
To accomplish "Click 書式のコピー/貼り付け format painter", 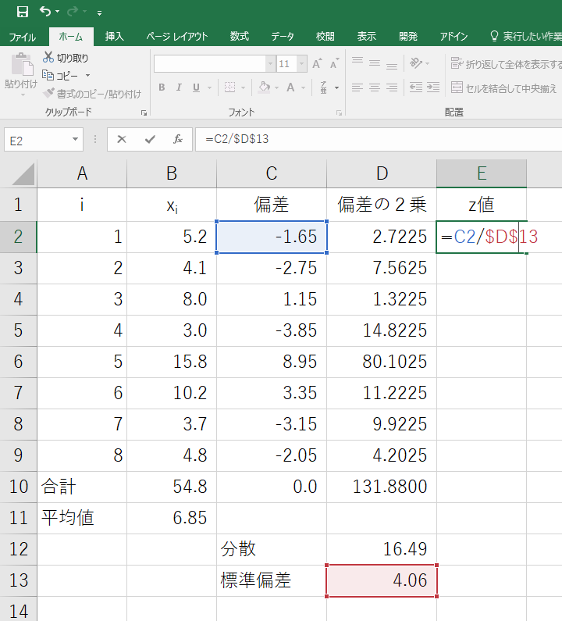I will coord(92,94).
